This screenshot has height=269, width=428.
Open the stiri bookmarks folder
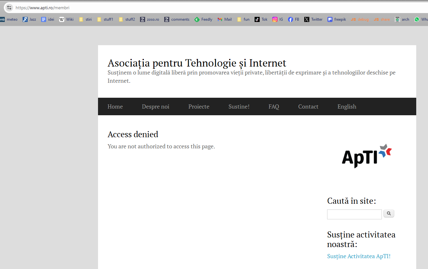coord(85,19)
